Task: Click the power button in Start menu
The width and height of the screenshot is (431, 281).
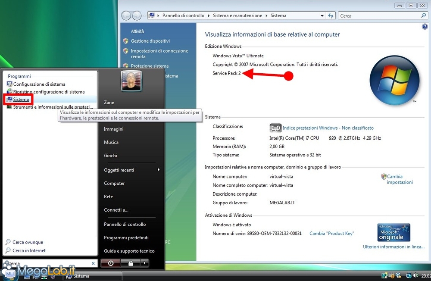Action: [x=110, y=263]
